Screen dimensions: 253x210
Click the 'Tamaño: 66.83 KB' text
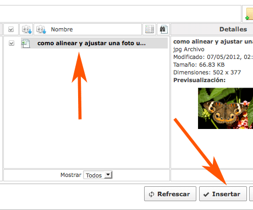199,64
